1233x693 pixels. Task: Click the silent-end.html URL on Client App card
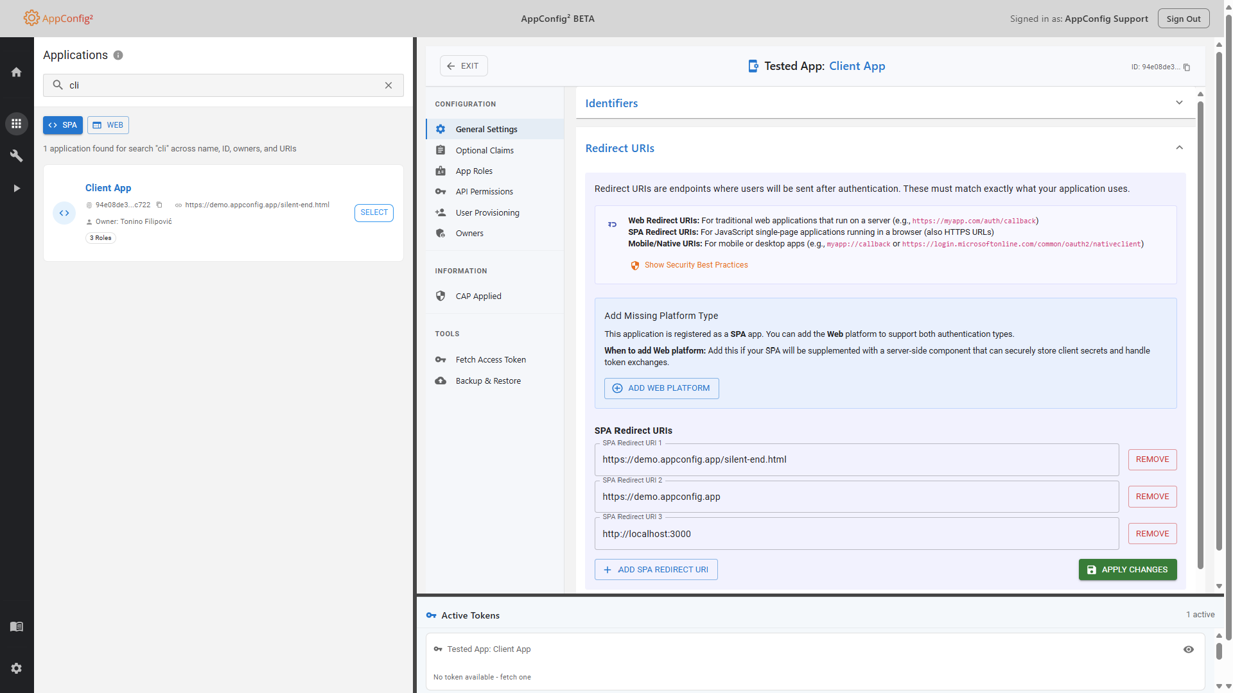tap(257, 205)
